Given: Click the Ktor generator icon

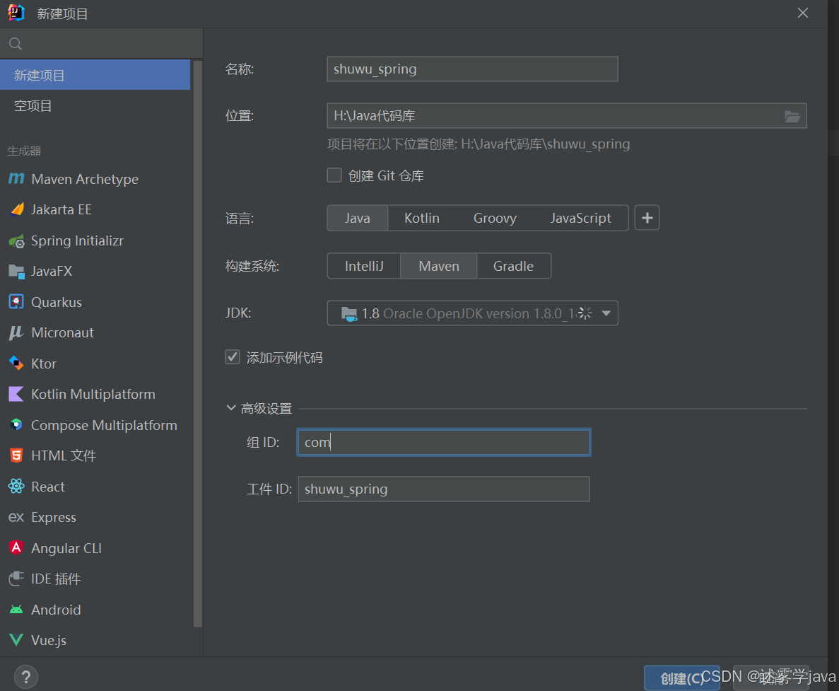Looking at the screenshot, I should [x=16, y=364].
